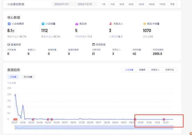192x135 pixels.
Task: Click the 核心数据 heading
Action: point(14,17)
